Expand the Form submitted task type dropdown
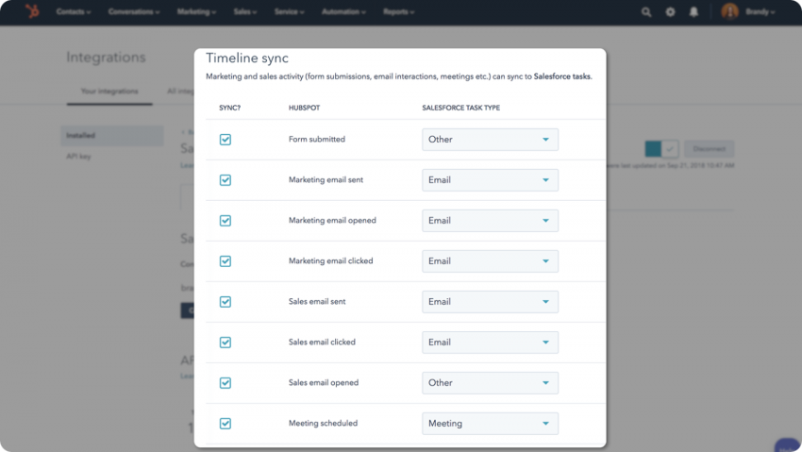Screen dimensions: 802x452 490,140
